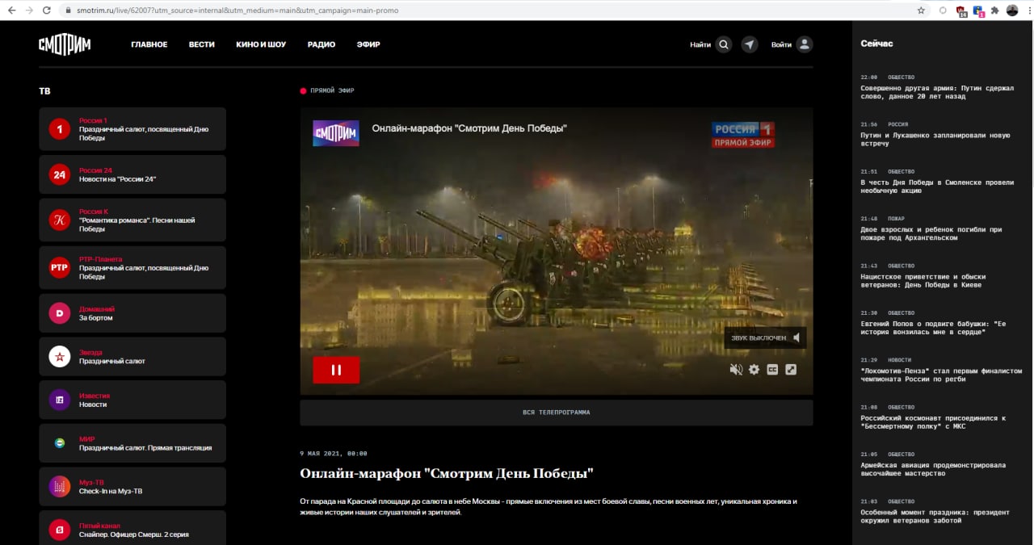Enter fullscreen mode in the player
Viewport: 1034px width, 545px height.
coord(791,369)
